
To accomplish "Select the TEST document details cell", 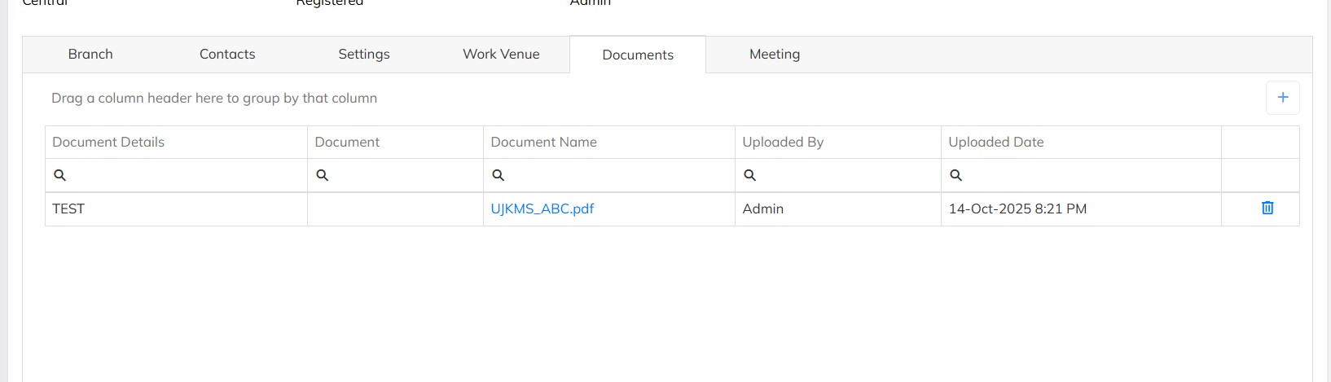I will (x=68, y=209).
